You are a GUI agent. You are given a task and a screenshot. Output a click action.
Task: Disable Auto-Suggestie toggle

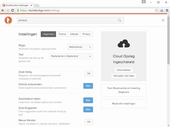(88, 109)
